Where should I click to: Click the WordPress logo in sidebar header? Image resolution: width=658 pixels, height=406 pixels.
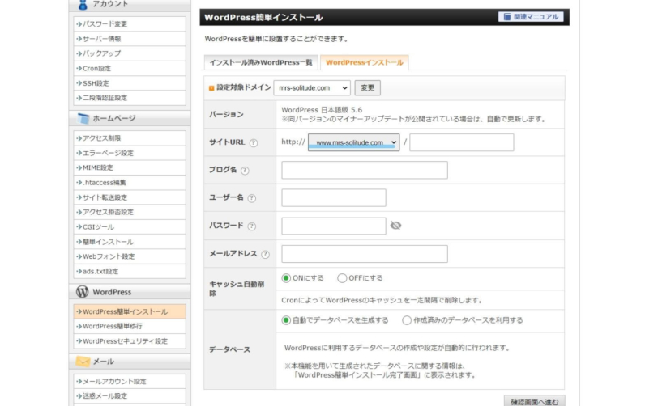point(82,292)
